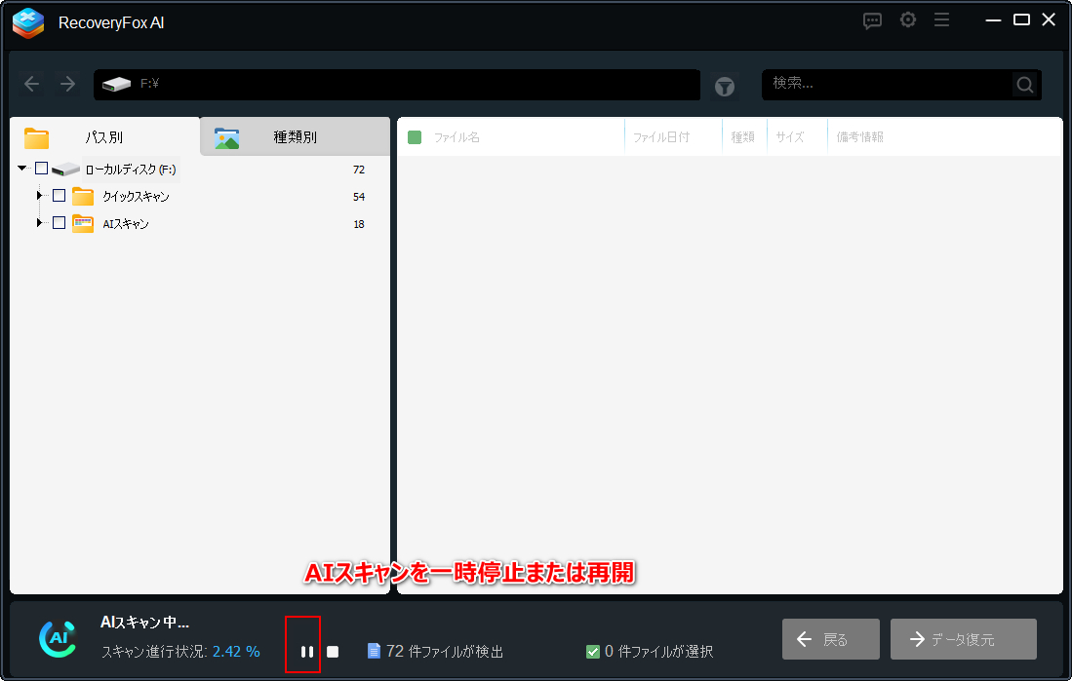Screen dimensions: 1072x681
Task: Pause the AI scan
Action: (x=307, y=651)
